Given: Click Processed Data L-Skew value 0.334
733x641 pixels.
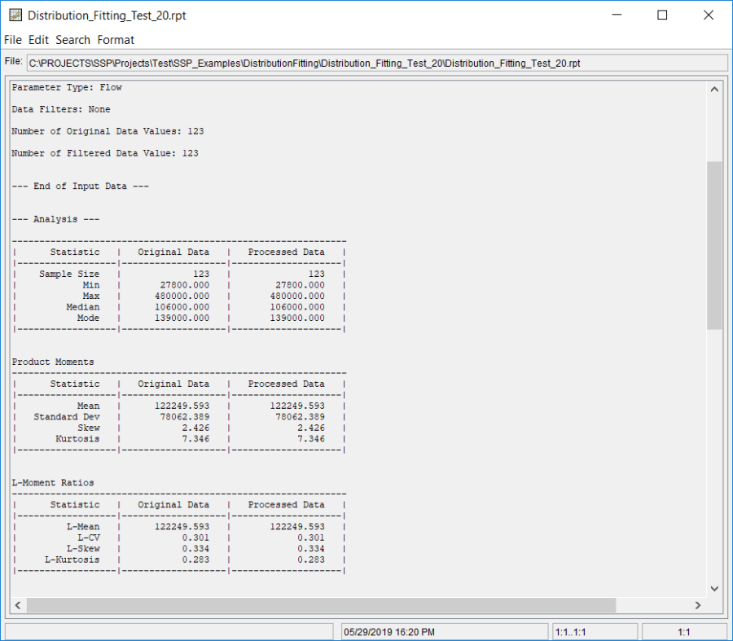Looking at the screenshot, I should pos(311,548).
